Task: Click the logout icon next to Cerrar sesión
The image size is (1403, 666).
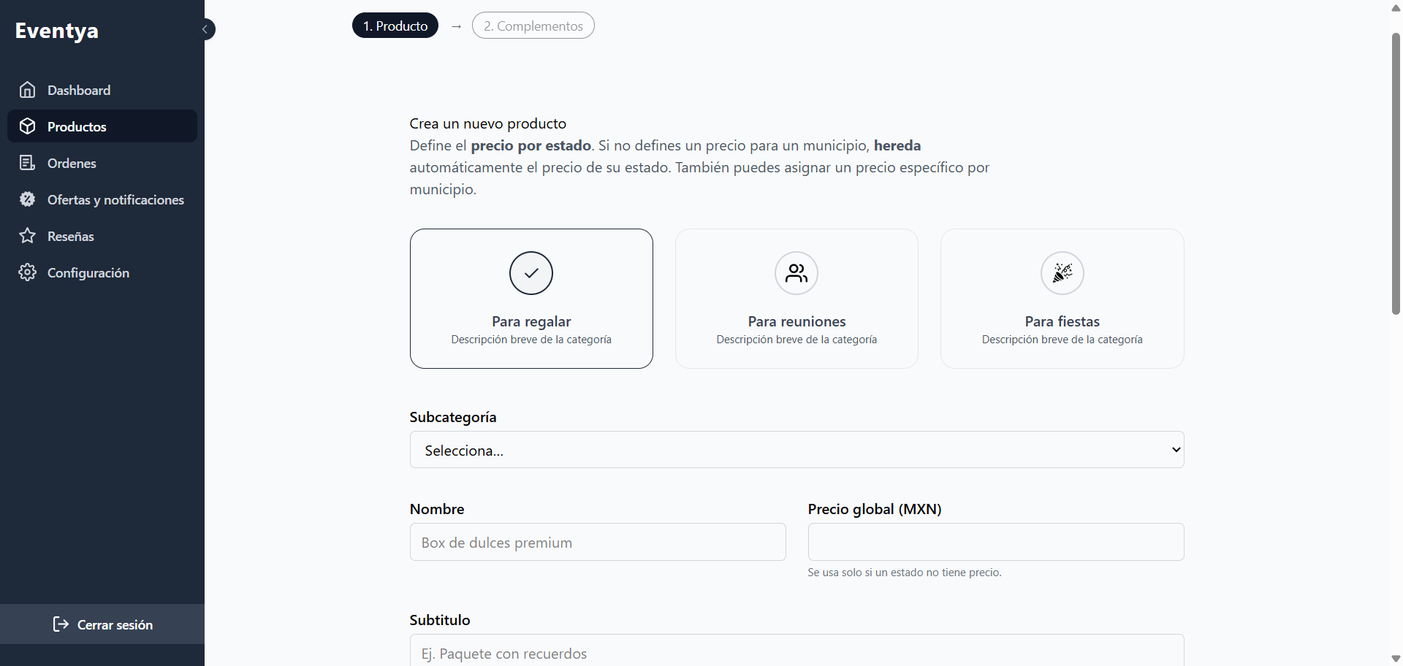Action: click(x=61, y=624)
